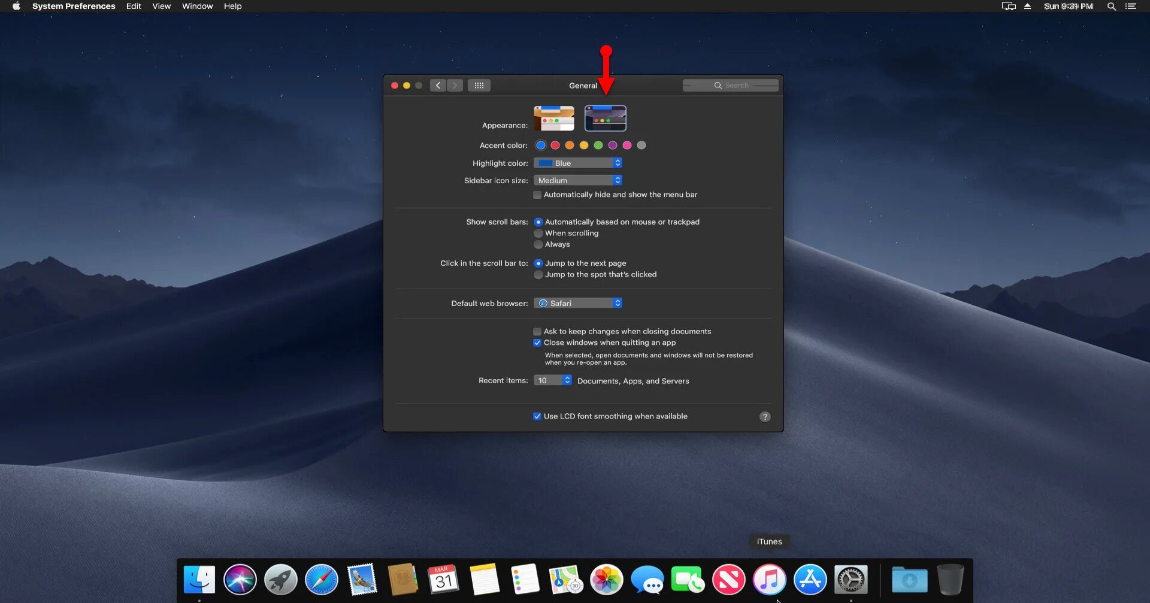
Task: Open Highlight color Blue dropdown
Action: (578, 163)
